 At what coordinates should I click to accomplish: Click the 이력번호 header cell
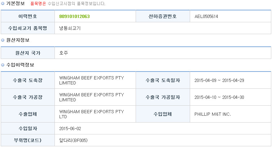click(28, 16)
